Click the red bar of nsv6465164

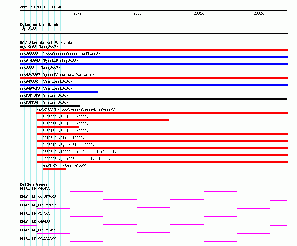click(162, 134)
